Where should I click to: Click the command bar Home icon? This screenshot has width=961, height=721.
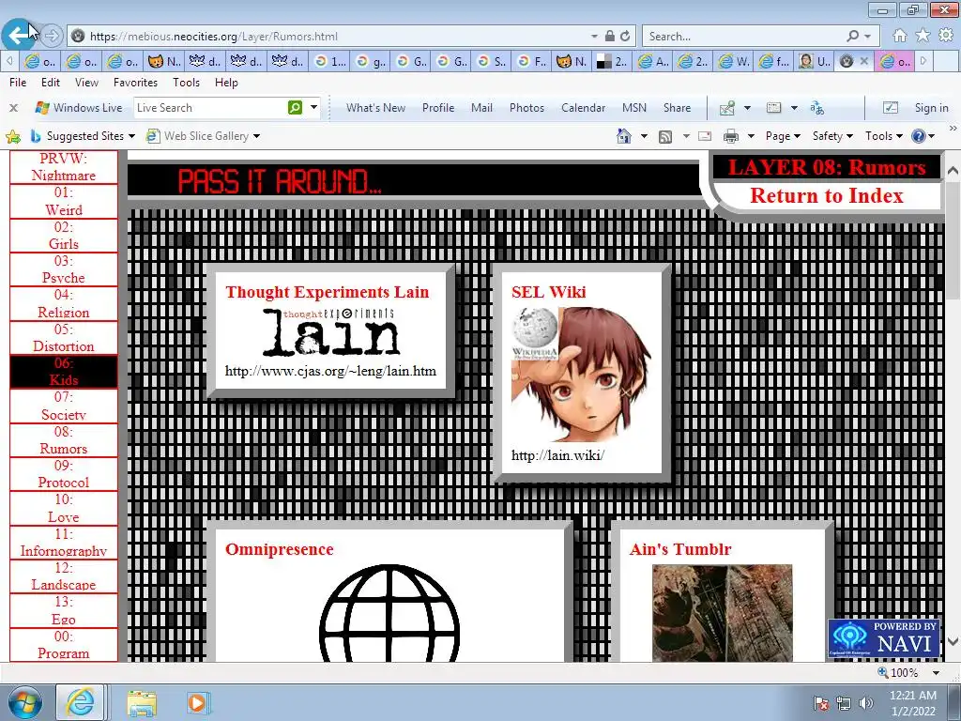(623, 136)
